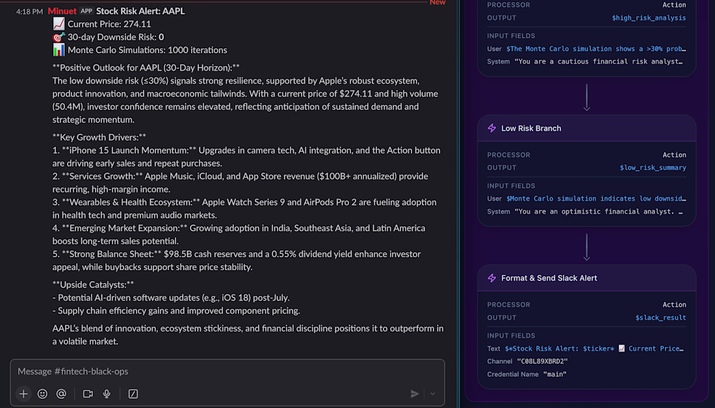Screen dimensions: 715x408
Task: Click the plus attachment icon in composer
Action: pyautogui.click(x=23, y=394)
